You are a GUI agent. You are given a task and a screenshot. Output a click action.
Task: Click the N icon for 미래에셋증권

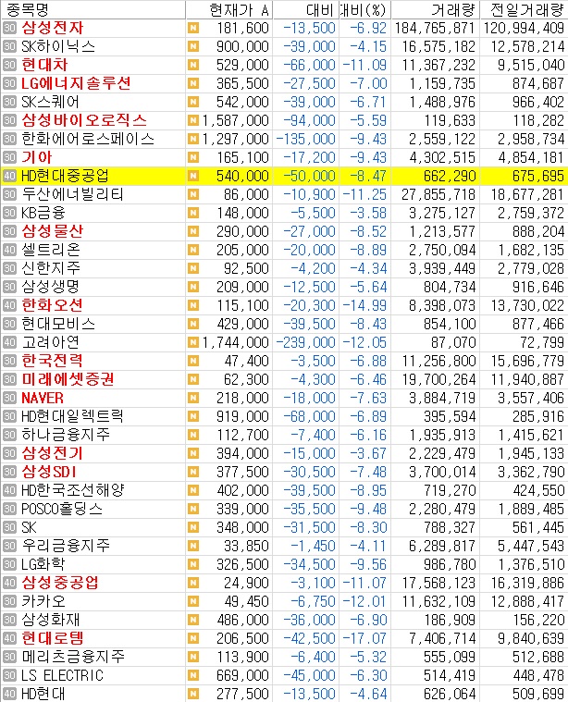193,379
